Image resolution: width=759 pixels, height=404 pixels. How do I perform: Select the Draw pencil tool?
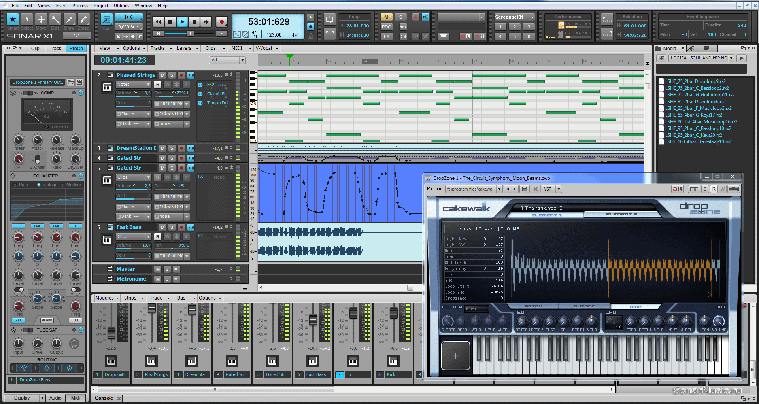tap(69, 19)
